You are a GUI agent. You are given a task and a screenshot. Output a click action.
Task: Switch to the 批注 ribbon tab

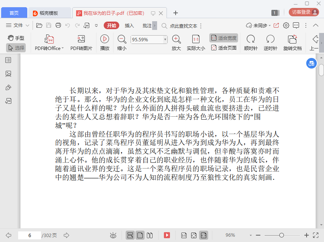point(147,26)
